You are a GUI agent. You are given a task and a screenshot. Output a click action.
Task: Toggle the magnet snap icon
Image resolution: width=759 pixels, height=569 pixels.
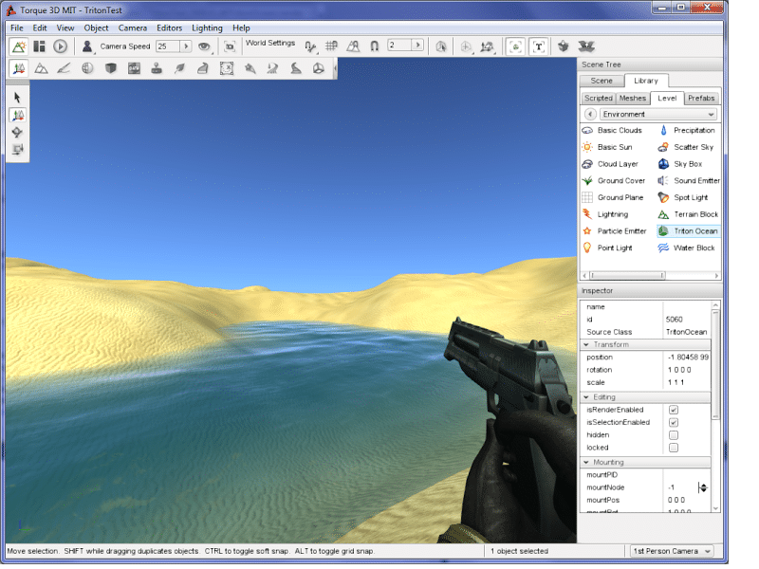[x=374, y=46]
